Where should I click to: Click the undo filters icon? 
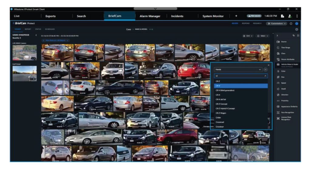point(294,36)
